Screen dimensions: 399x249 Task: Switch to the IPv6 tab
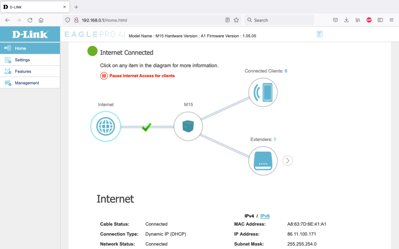click(265, 216)
